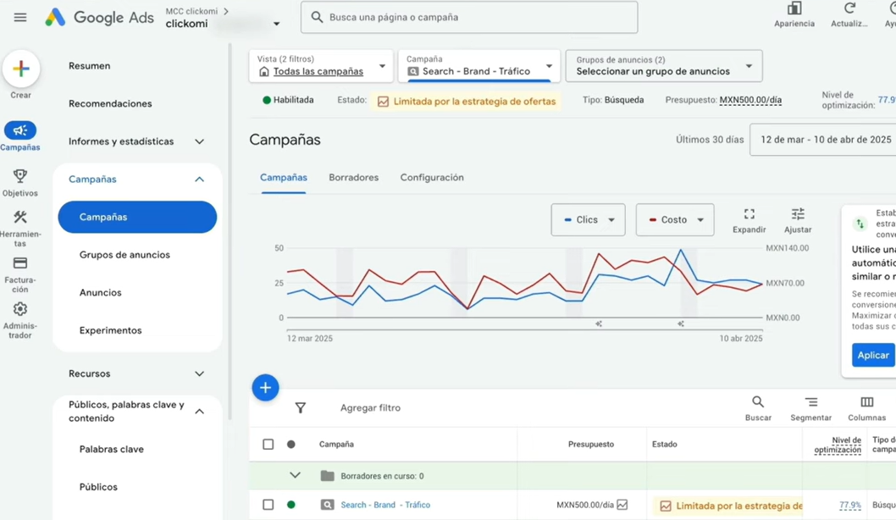Open Grupos de anuncios sidebar item
The width and height of the screenshot is (896, 520).
[124, 255]
